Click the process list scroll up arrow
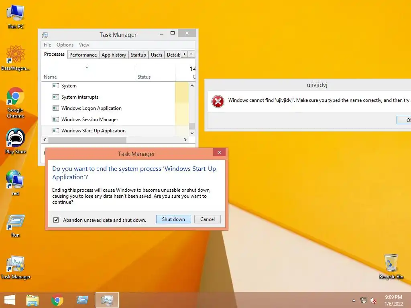 point(192,85)
